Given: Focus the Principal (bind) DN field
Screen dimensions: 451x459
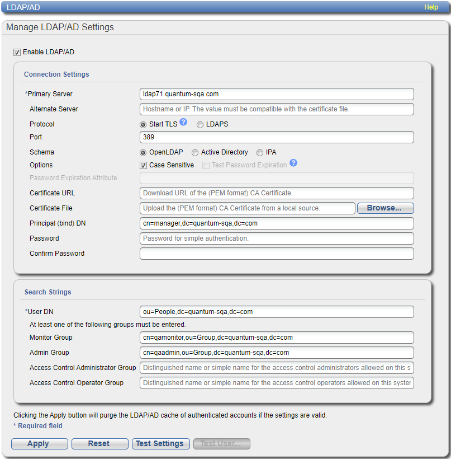Looking at the screenshot, I should 277,223.
